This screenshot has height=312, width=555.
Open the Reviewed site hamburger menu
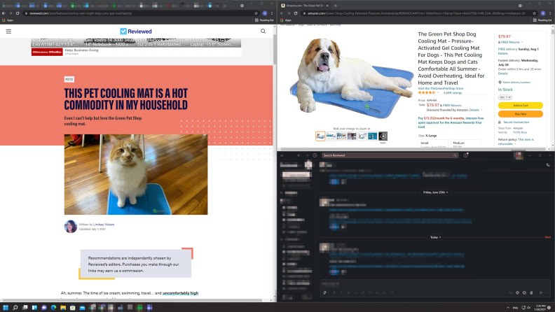click(x=8, y=31)
